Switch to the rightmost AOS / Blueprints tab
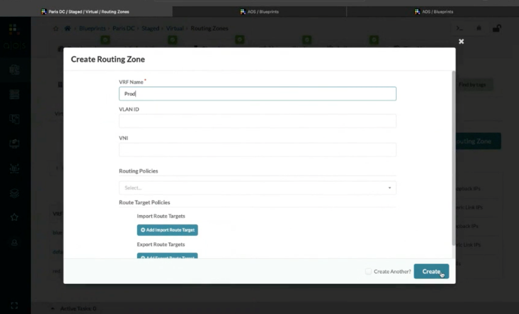 click(434, 12)
